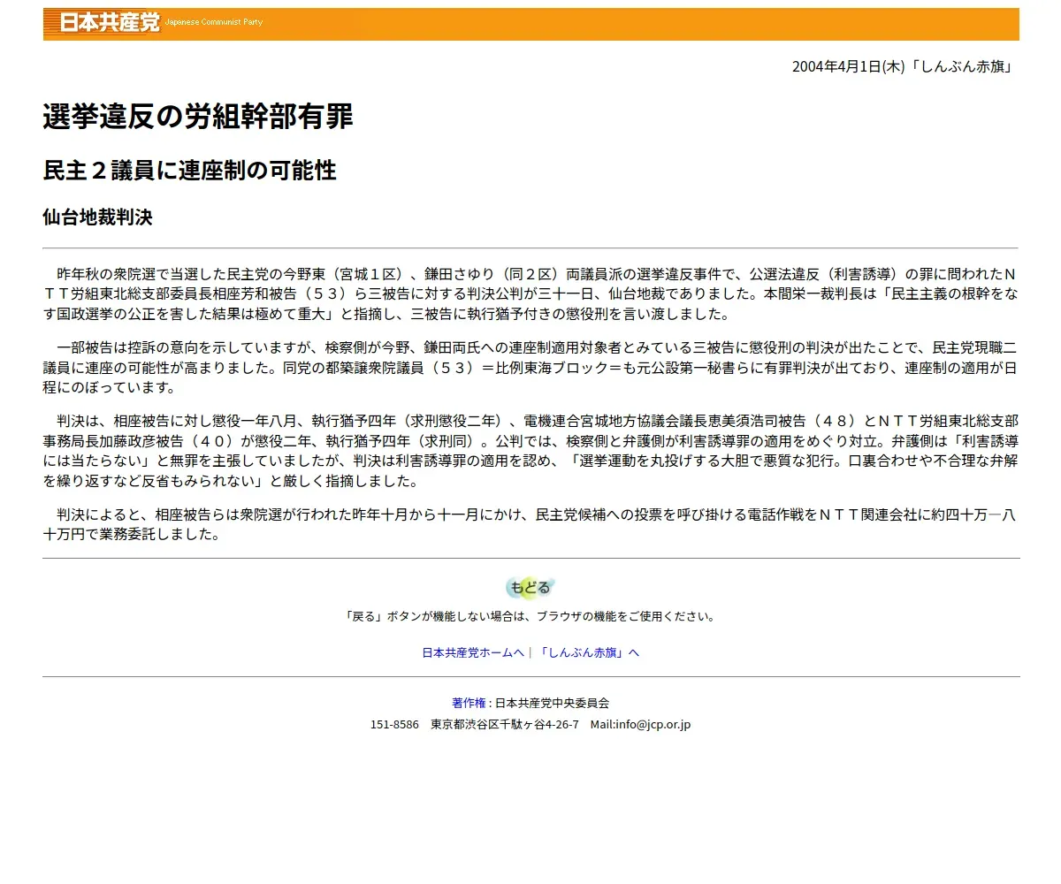Image resolution: width=1061 pixels, height=884 pixels.
Task: Click the paragraph beginning 一部被告は控訴の意向
Action: click(x=530, y=366)
